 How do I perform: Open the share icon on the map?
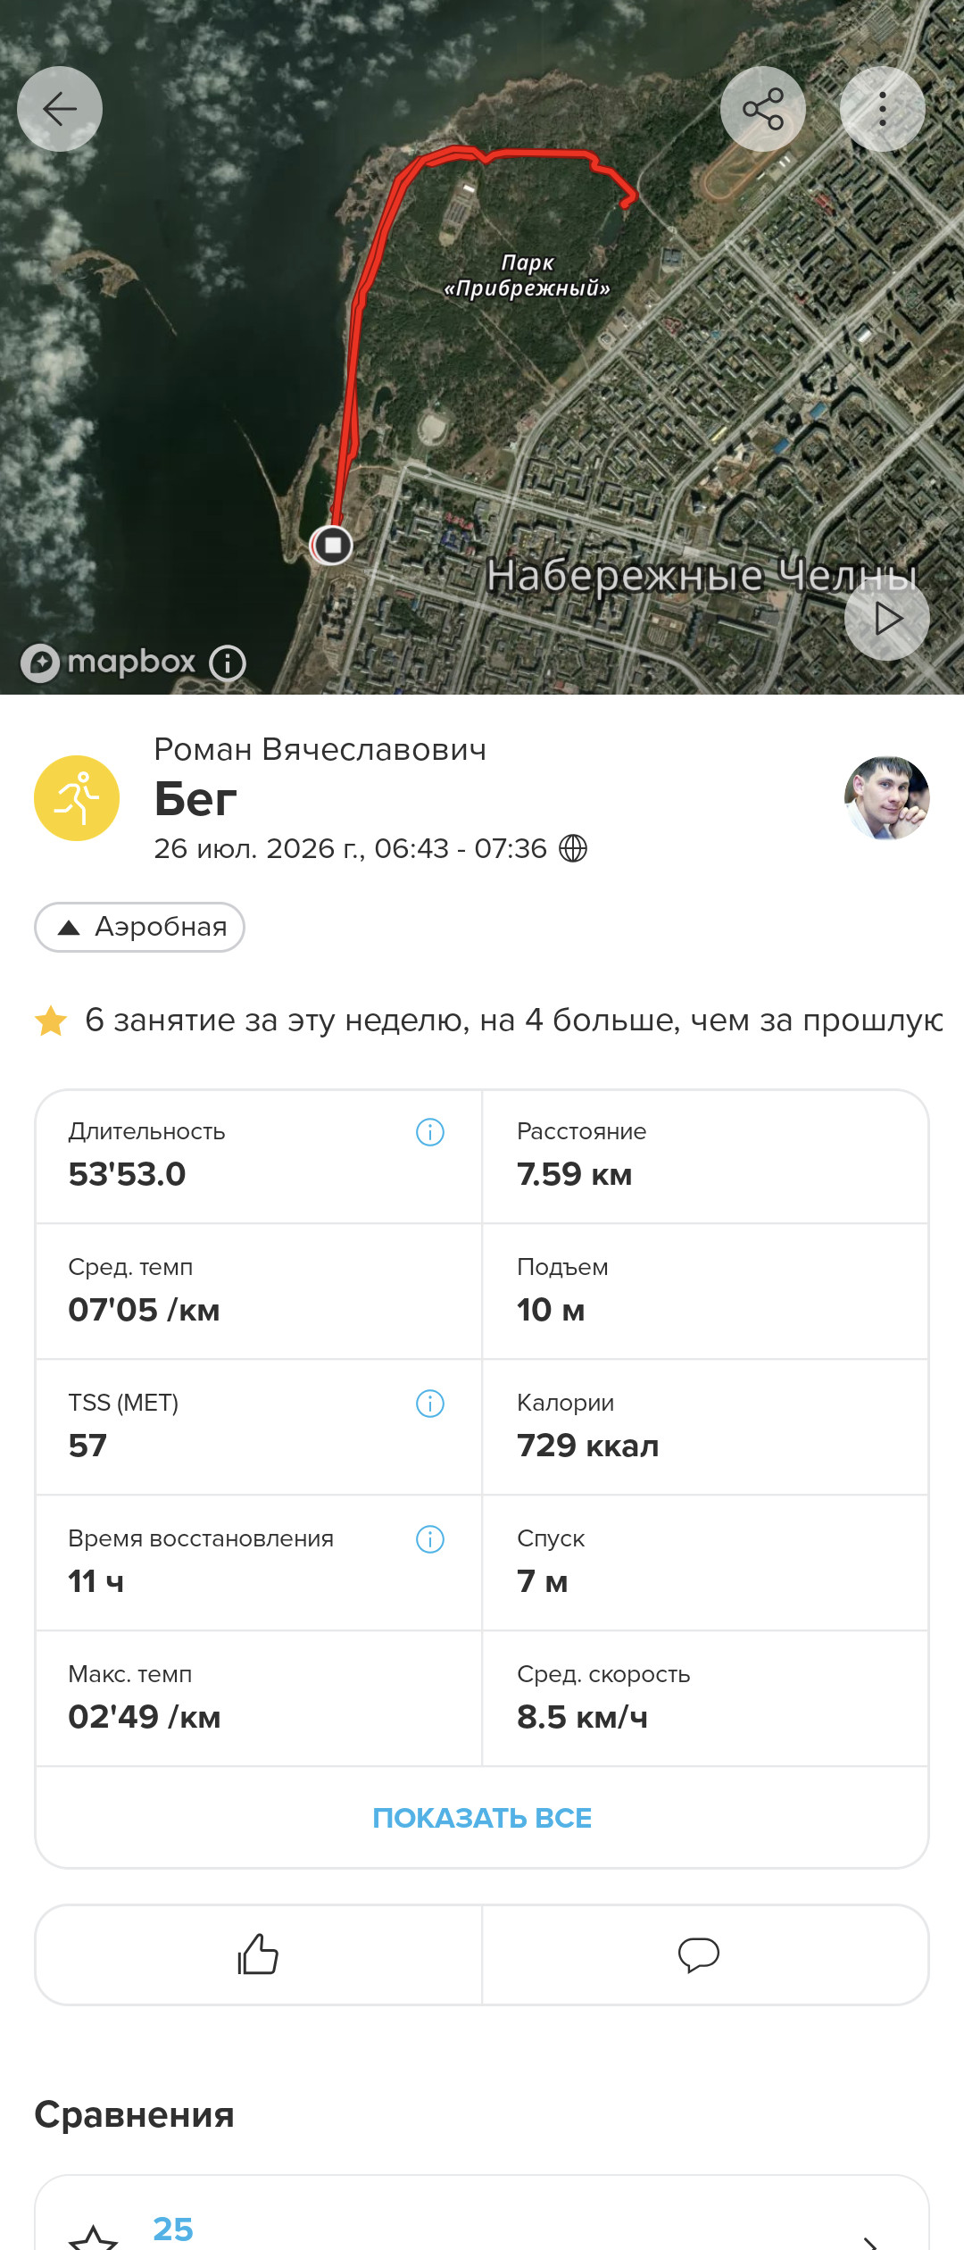763,109
